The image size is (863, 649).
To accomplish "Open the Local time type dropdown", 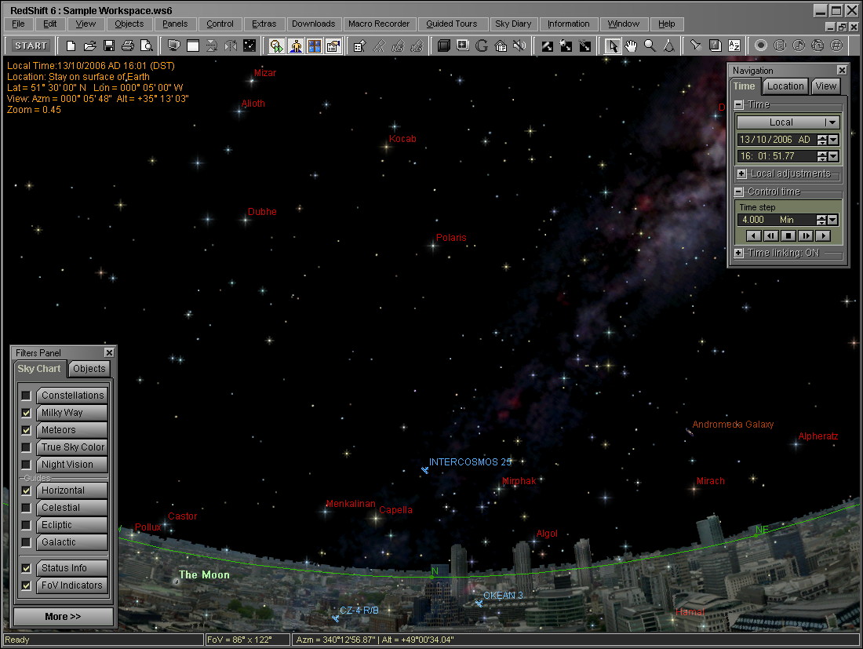I will pyautogui.click(x=832, y=122).
